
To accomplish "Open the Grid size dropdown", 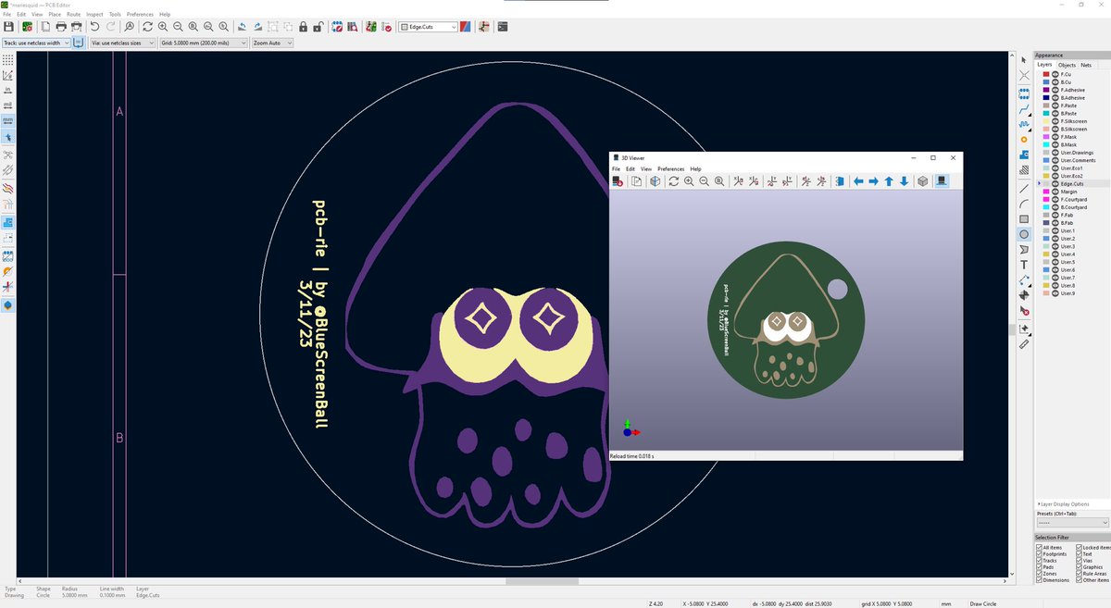I will [x=203, y=43].
